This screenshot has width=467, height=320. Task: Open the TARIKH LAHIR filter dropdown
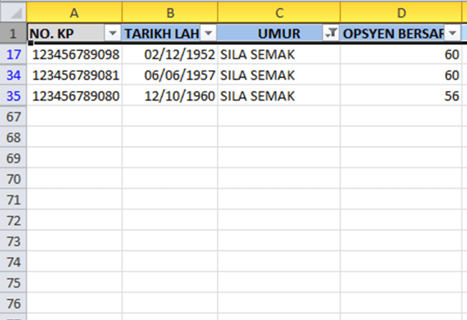(208, 34)
